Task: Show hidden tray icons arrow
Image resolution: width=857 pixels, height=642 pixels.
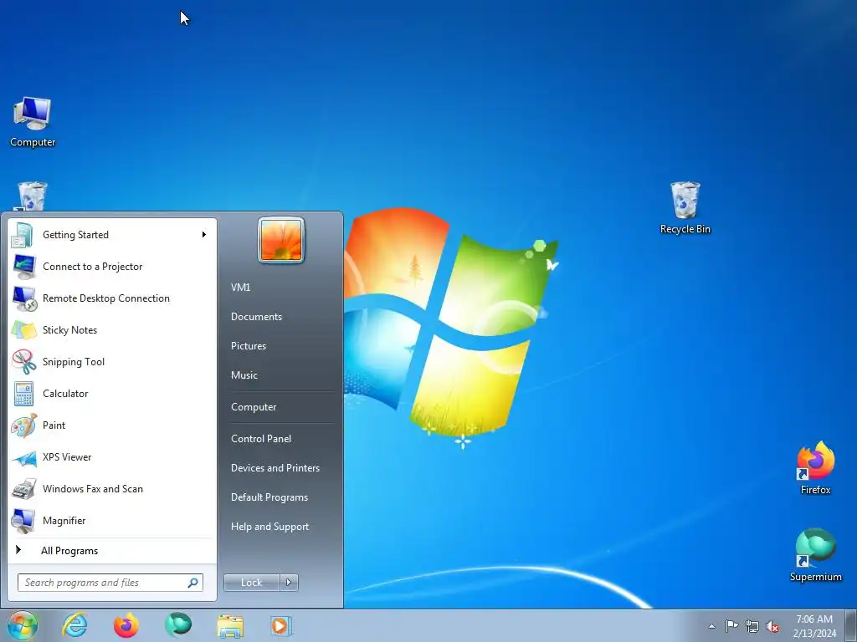Action: (x=711, y=627)
